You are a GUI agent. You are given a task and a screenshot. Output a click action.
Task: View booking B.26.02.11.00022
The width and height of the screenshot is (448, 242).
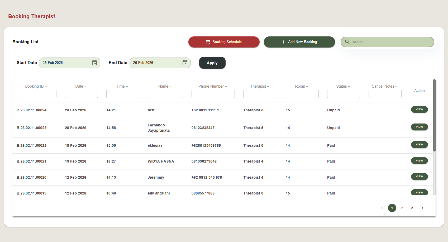(x=420, y=145)
